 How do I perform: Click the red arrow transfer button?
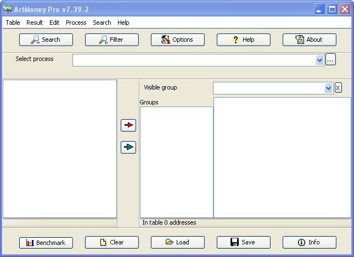point(128,125)
